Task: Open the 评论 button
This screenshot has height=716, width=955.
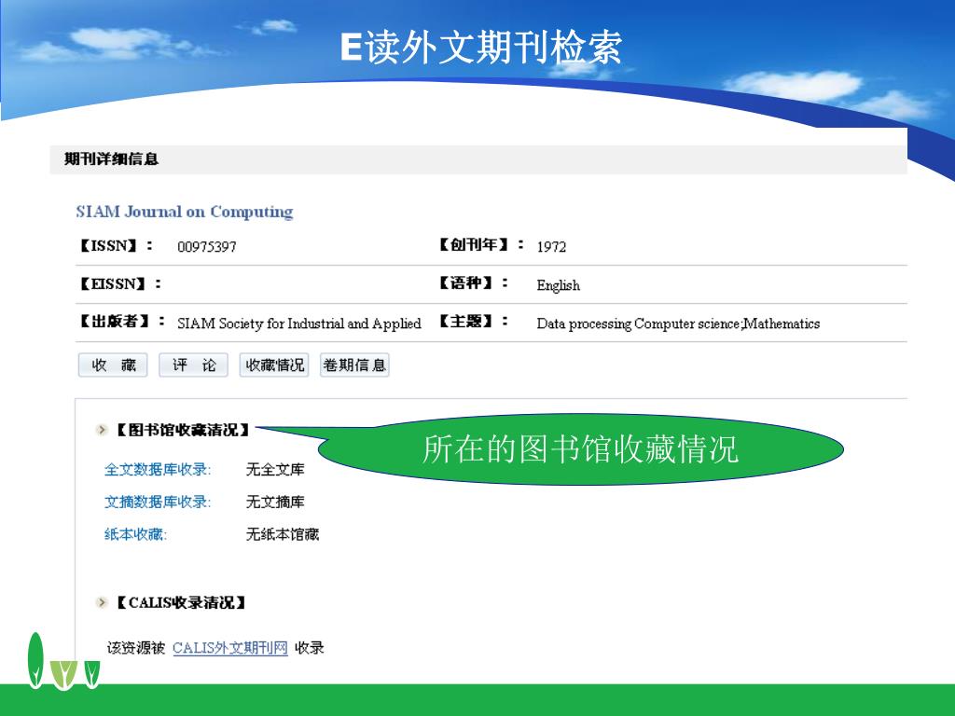Action: (194, 365)
